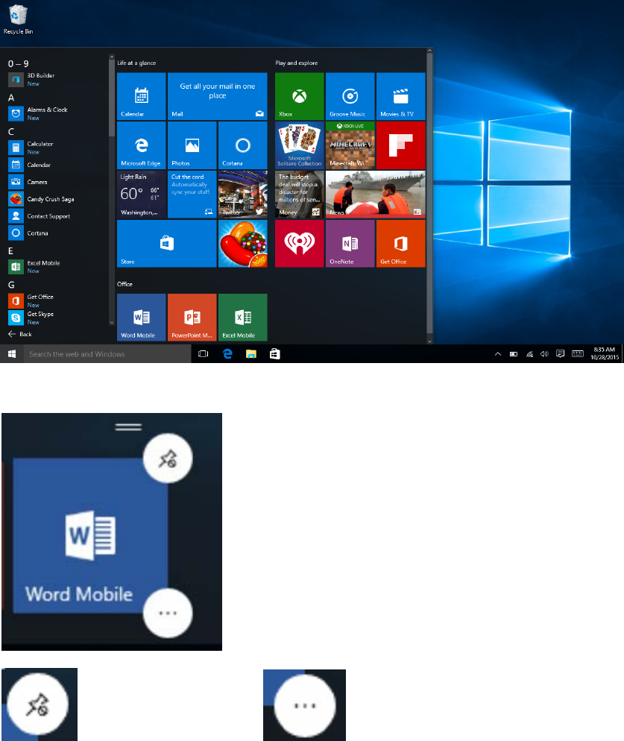Launch Candy Crush Saga tile
The image size is (624, 741).
click(x=242, y=243)
